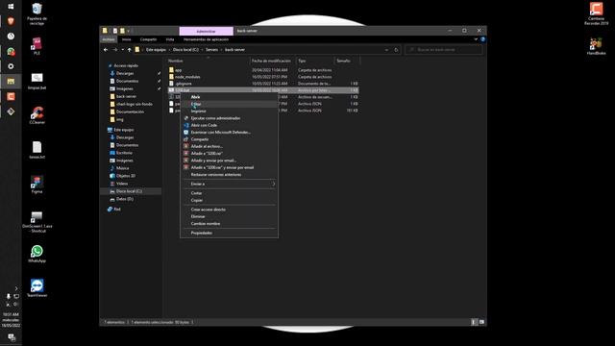The width and height of the screenshot is (615, 346).
Task: Click Disco local (C:) in address path
Action: 185,50
